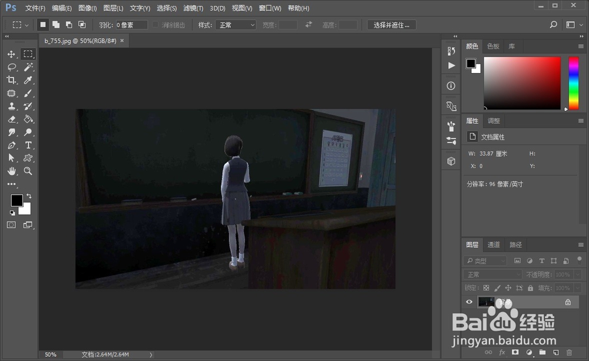Image resolution: width=589 pixels, height=361 pixels.
Task: Choose Intersect with Selection mode
Action: tap(81, 25)
